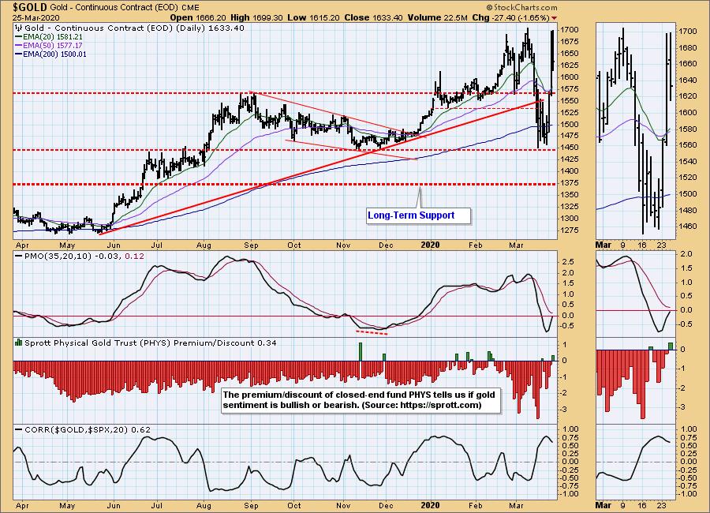The height and width of the screenshot is (513, 710).
Task: Click the Volume 22.5M value
Action: click(437, 17)
